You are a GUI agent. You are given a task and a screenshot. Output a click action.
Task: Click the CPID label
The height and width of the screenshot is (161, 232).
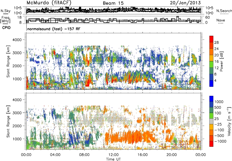point(6,28)
